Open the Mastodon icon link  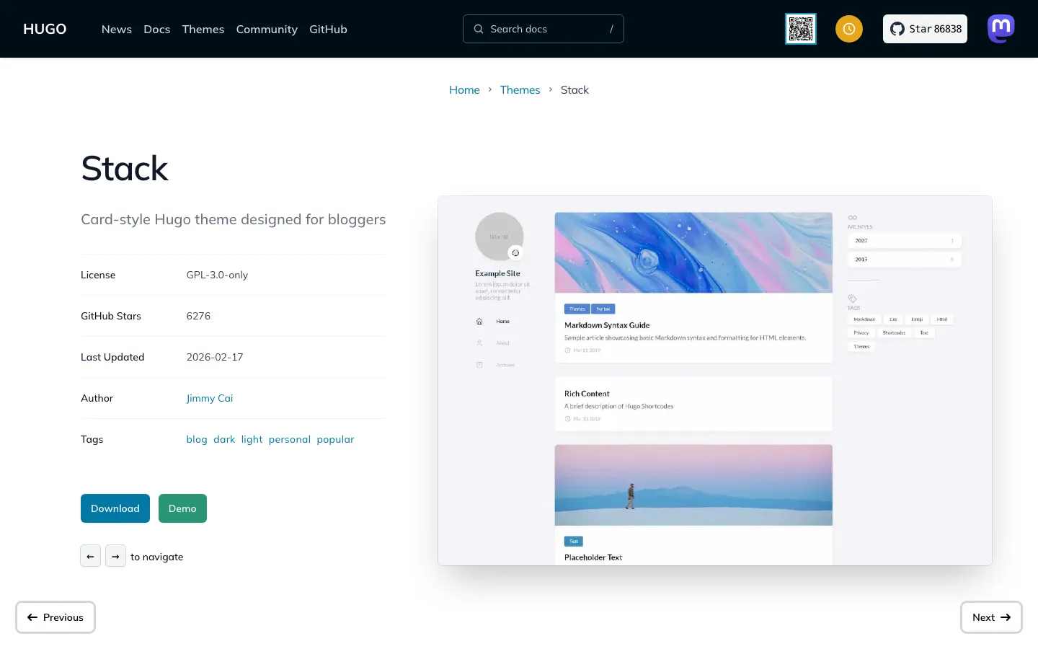pyautogui.click(x=1001, y=29)
